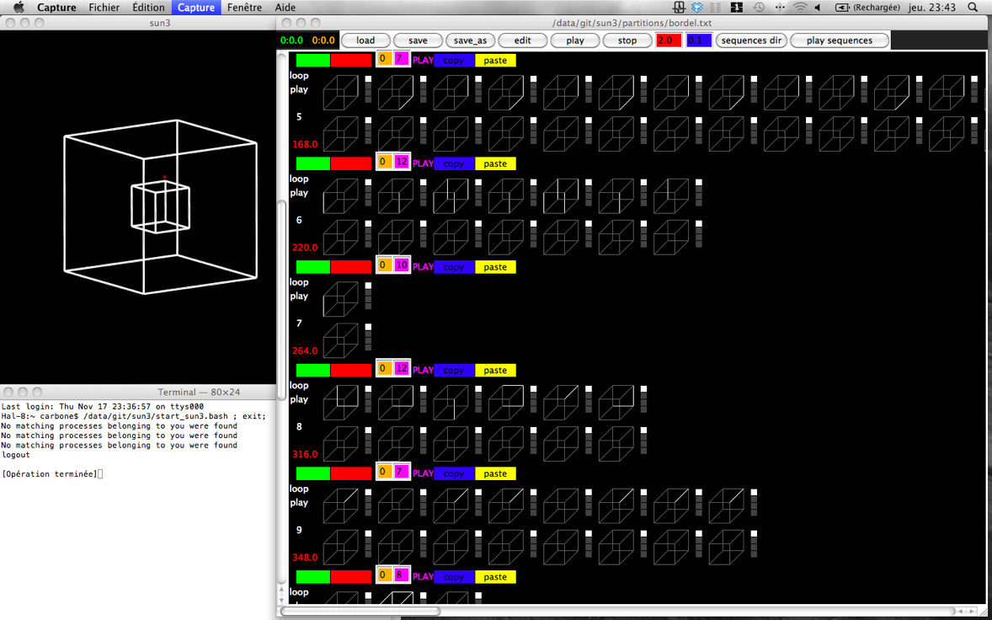Select last cube in sequence 8 upper row

pos(616,403)
